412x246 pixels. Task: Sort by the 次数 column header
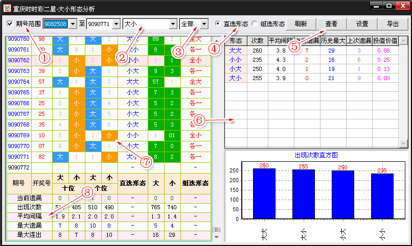point(257,40)
